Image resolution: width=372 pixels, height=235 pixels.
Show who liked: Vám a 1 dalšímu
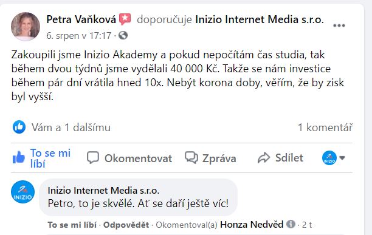(x=71, y=128)
